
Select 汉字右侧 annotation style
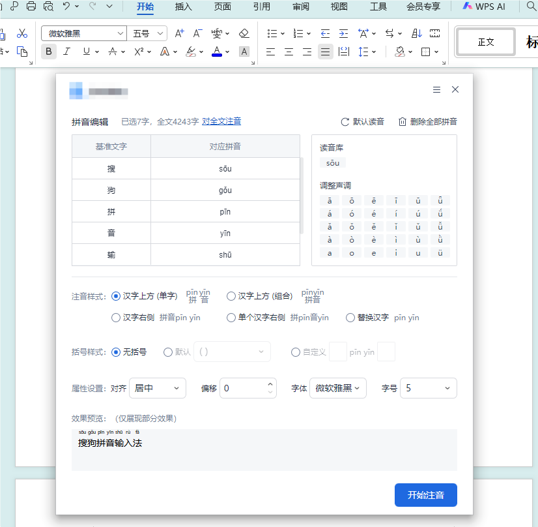[116, 318]
